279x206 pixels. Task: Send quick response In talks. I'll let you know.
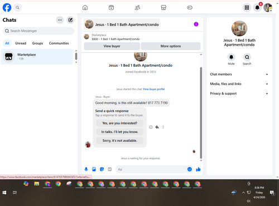click(x=119, y=132)
